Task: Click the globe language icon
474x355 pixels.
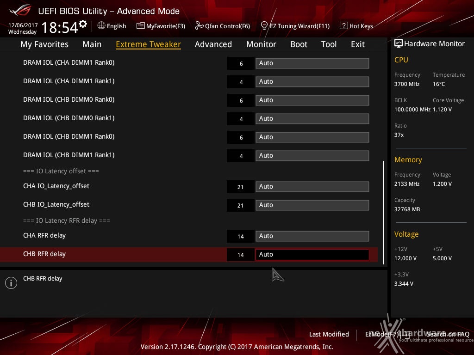Action: pos(101,26)
